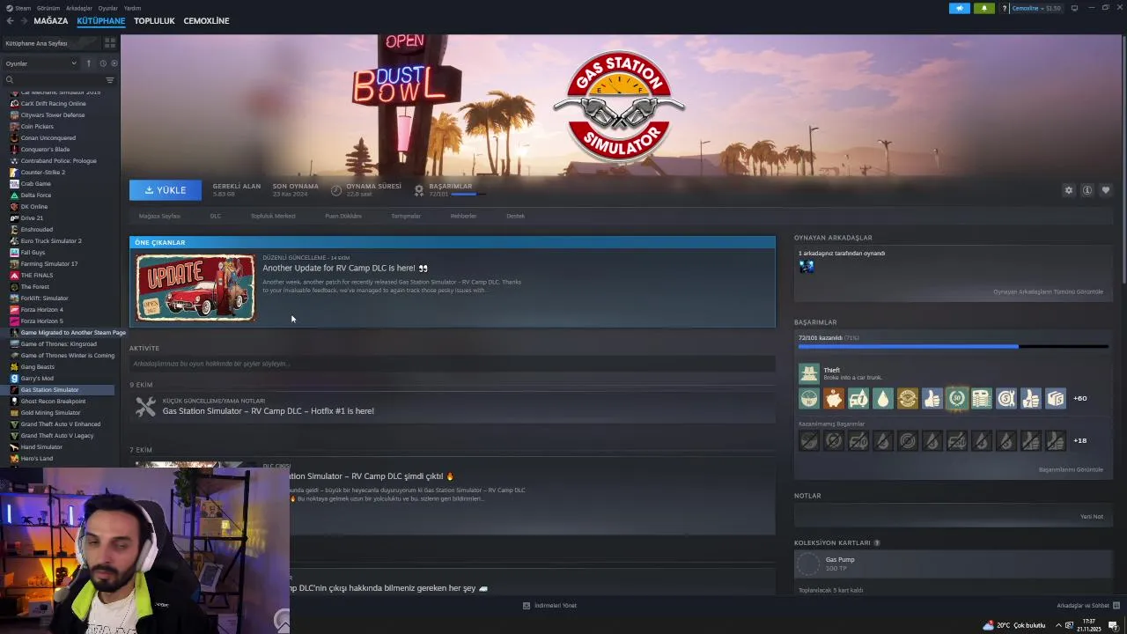Open the blue announcements megaphone button

coord(959,8)
